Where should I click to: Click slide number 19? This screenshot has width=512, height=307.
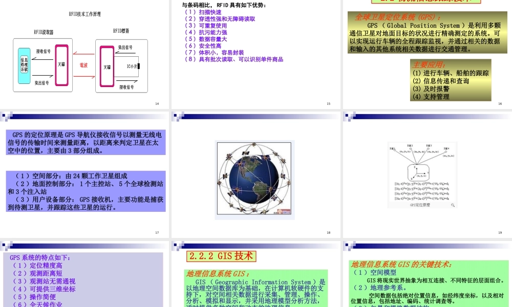click(x=500, y=233)
